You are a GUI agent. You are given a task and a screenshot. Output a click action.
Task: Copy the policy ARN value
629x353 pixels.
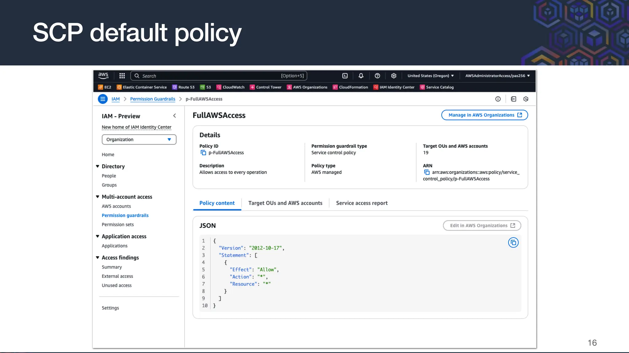(427, 172)
